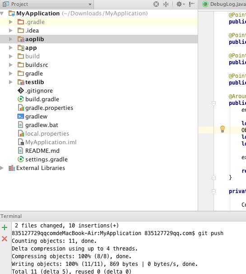
Task: Click the yellow lightbulb intention icon
Action: click(223, 129)
